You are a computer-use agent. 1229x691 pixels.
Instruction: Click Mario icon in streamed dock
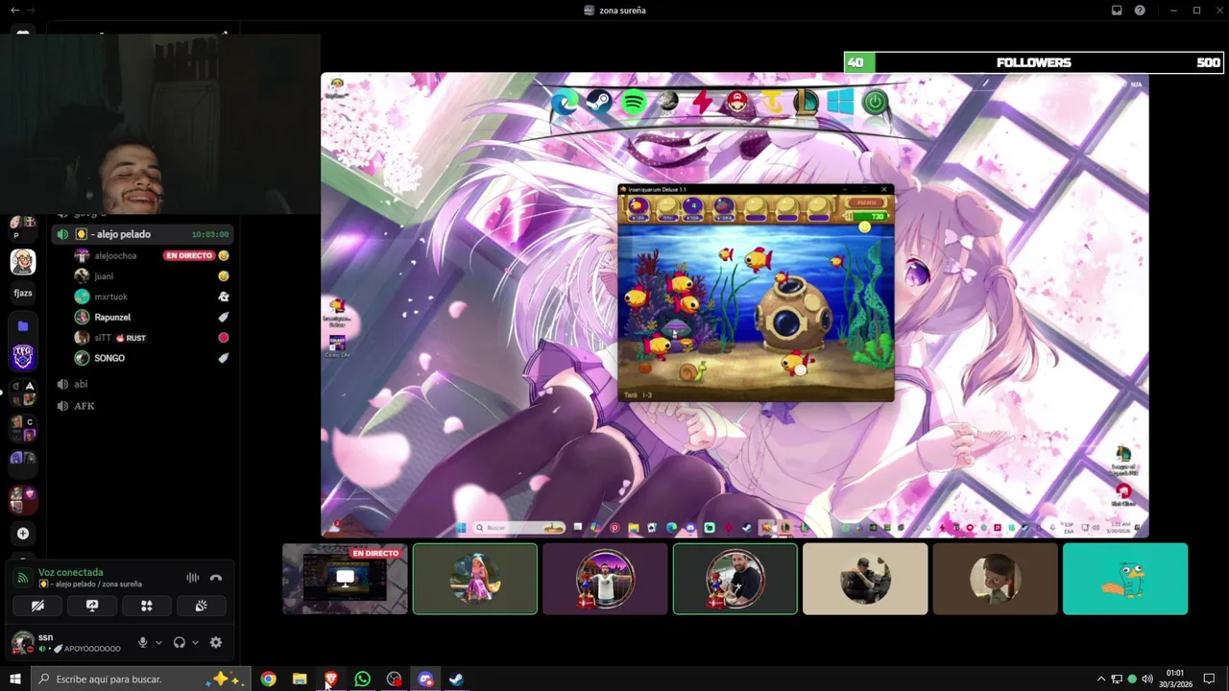[x=737, y=102]
